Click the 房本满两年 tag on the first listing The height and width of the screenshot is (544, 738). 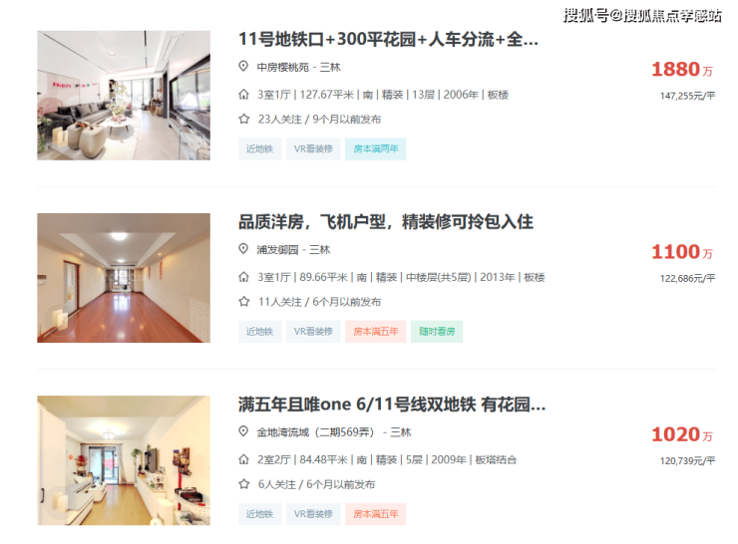[376, 149]
